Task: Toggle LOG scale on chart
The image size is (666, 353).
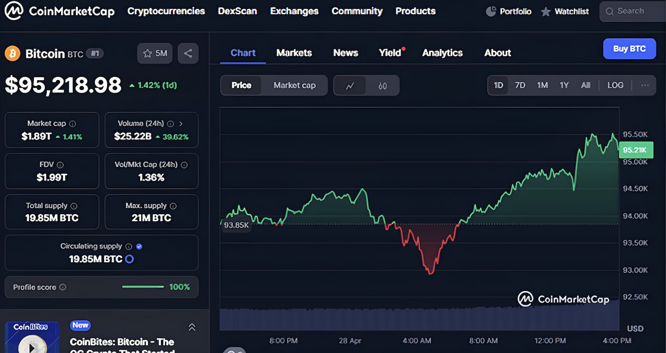Action: [x=615, y=85]
